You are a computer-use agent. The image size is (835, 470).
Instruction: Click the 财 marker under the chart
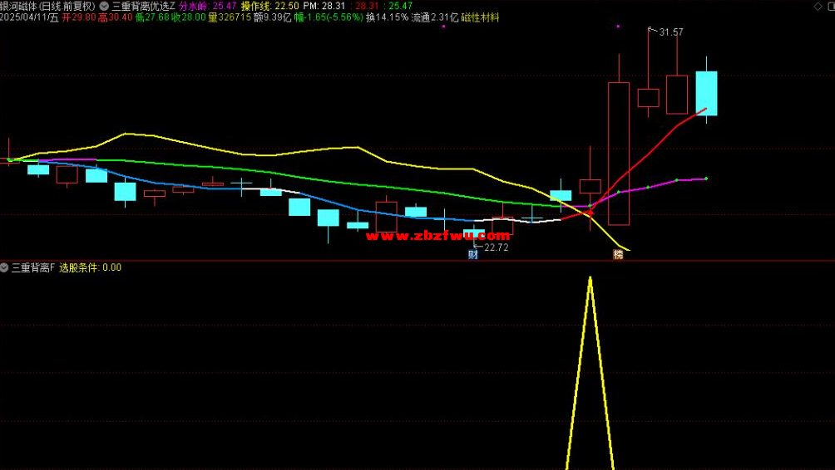tap(473, 255)
